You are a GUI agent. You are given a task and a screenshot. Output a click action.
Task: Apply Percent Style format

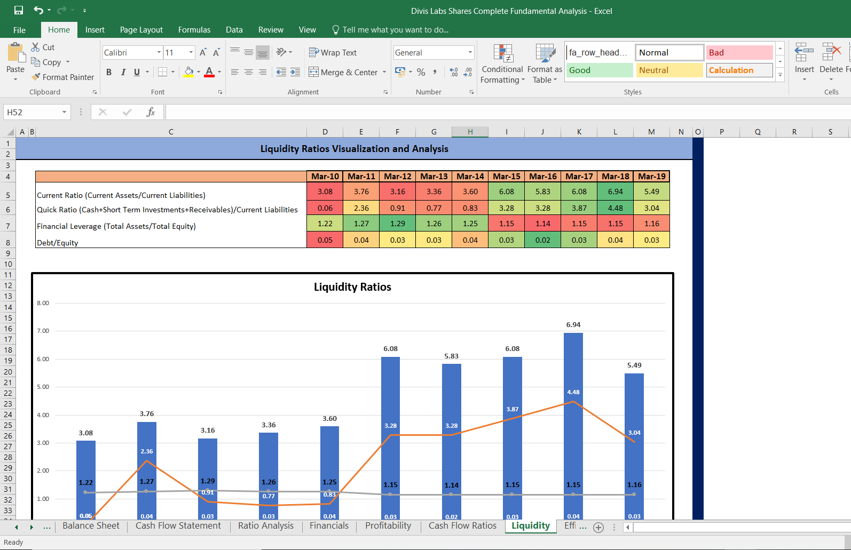click(421, 72)
